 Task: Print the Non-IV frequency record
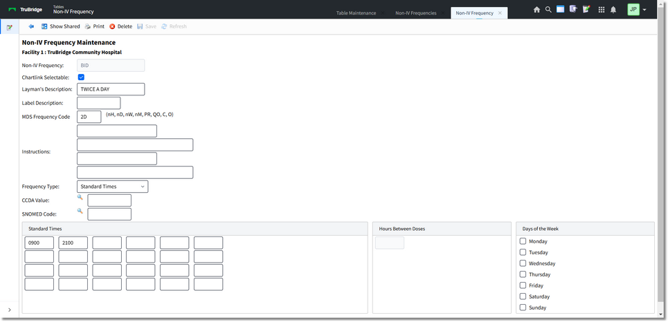click(95, 26)
